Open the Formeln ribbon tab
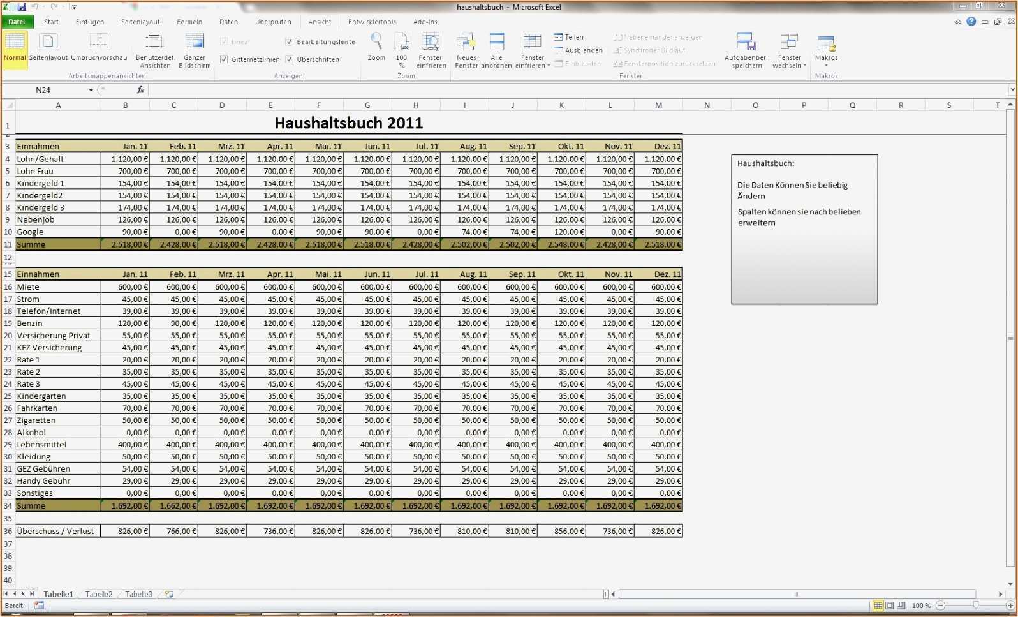 click(189, 22)
